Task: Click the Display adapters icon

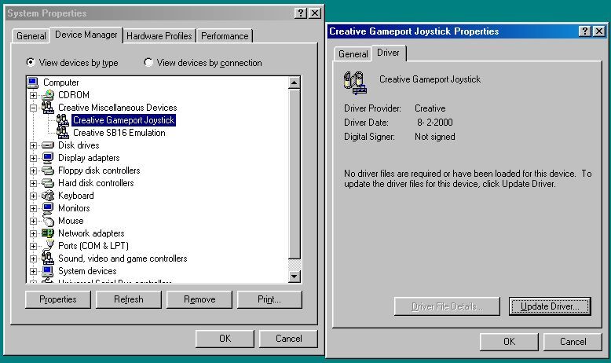Action: click(48, 158)
